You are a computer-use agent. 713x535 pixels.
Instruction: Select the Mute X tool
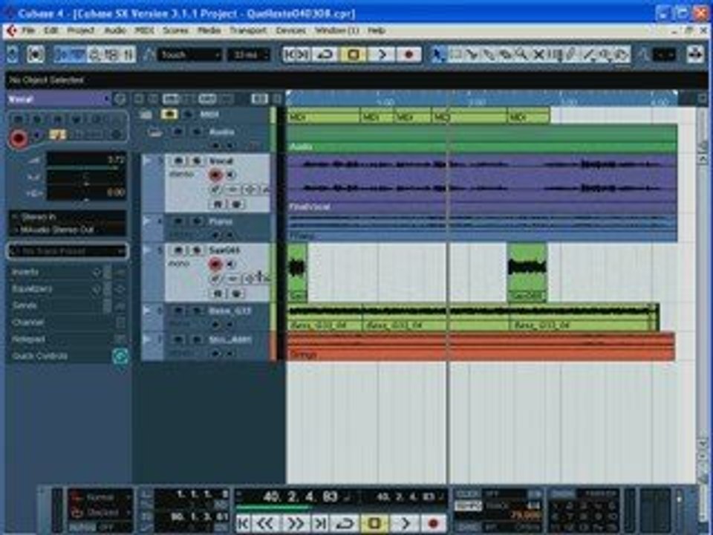[x=538, y=55]
